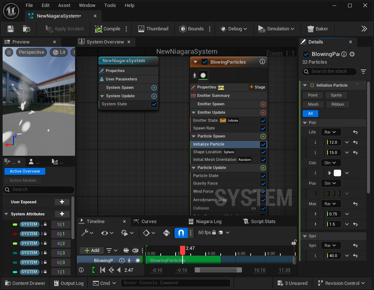The image size is (374, 290).
Task: Add a Particle Update module with the plus icon
Action: [x=263, y=168]
